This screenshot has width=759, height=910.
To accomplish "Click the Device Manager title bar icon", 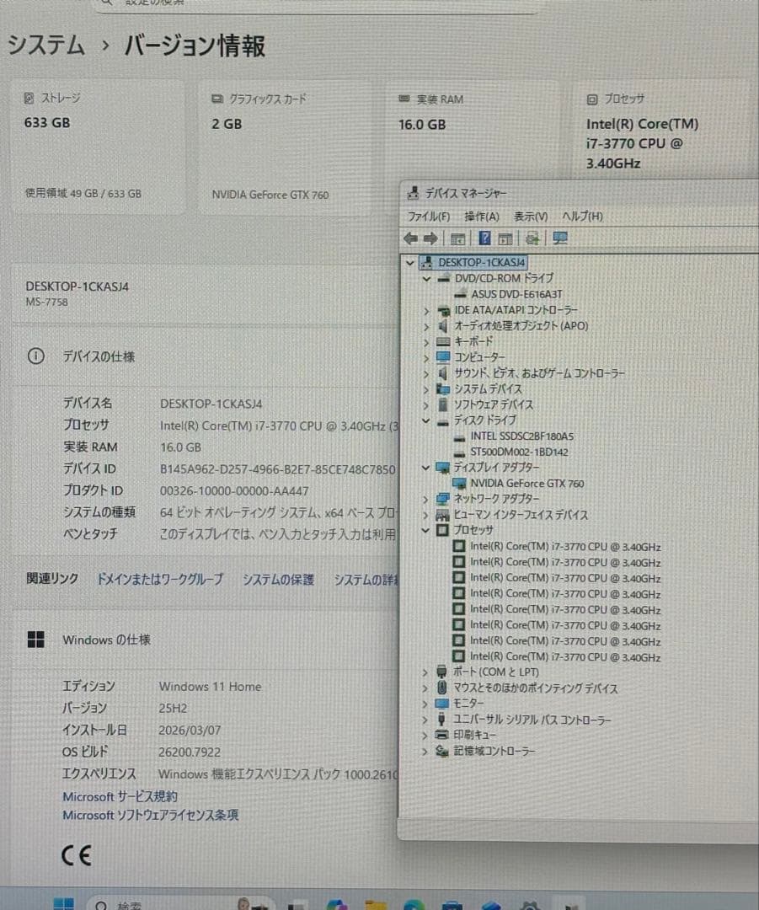I will pos(413,193).
